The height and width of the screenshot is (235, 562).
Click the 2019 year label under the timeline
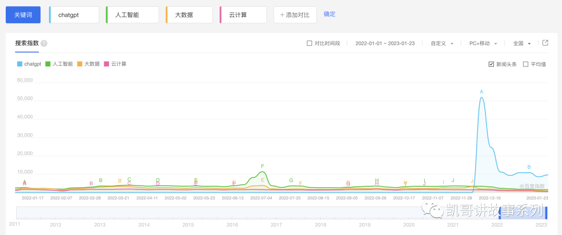(x=364, y=225)
